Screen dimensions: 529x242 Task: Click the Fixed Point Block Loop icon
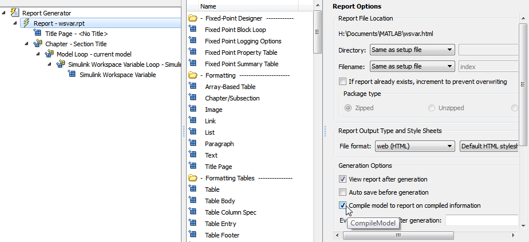pos(193,30)
